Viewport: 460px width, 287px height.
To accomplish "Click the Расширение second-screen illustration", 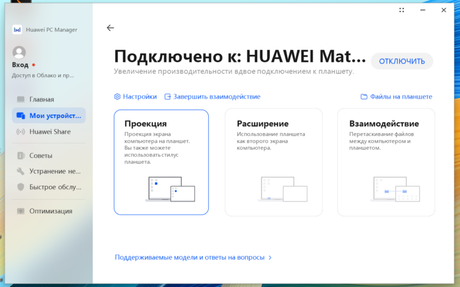I will click(282, 189).
